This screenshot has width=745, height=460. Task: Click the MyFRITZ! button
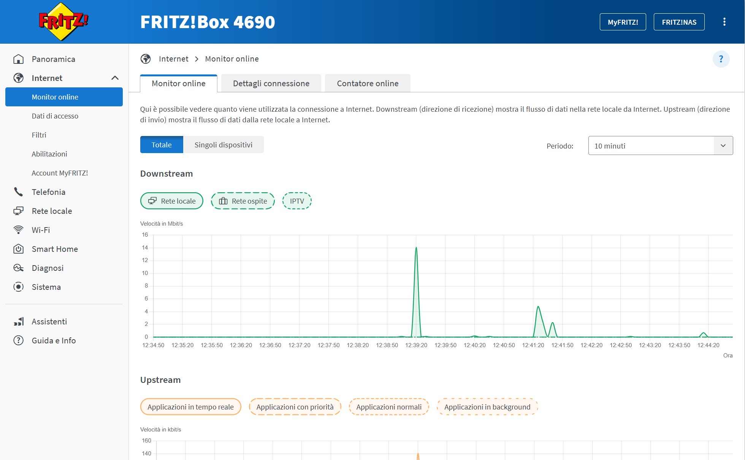[623, 22]
